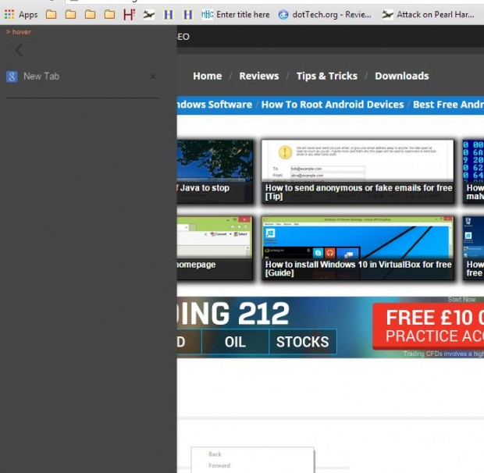Click the unlabeled airplane bookmark beside red H
The height and width of the screenshot is (473, 484).
[x=148, y=14]
